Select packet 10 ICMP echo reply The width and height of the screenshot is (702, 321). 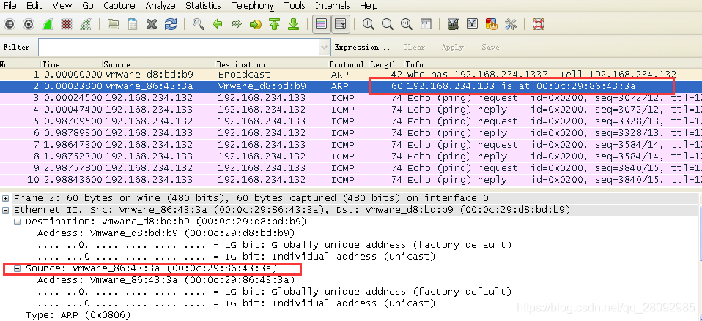[351, 180]
